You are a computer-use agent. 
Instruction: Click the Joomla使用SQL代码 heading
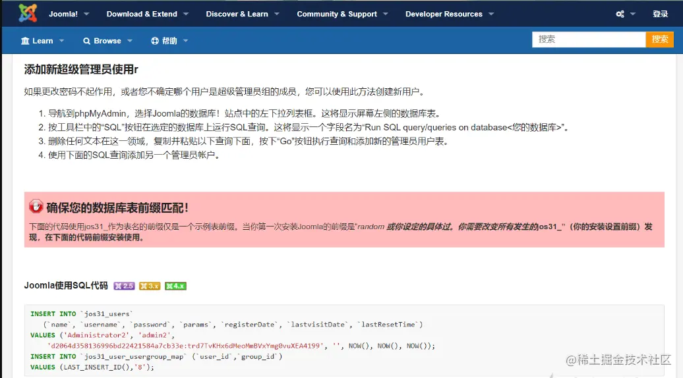[66, 285]
